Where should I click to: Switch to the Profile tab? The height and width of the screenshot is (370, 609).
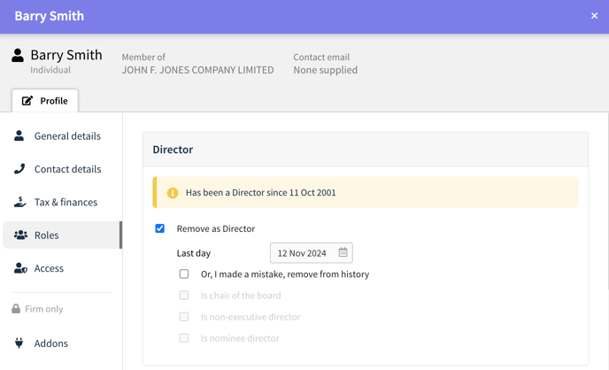45,101
